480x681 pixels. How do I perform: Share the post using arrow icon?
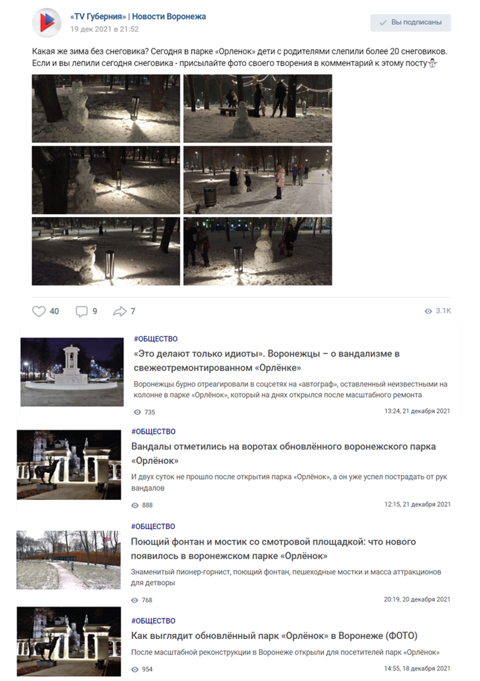tap(119, 312)
